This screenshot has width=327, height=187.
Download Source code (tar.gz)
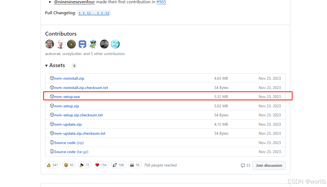[71, 152]
